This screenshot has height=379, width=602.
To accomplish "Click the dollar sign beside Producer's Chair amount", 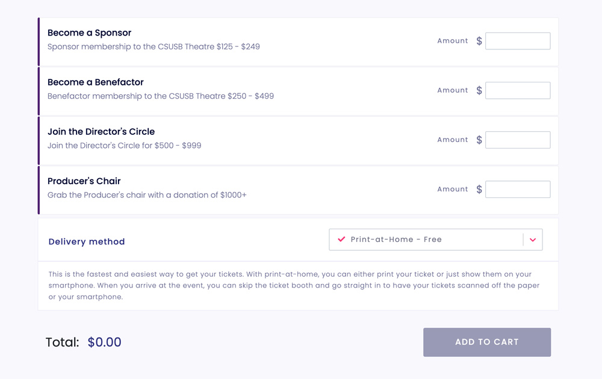I will (479, 189).
